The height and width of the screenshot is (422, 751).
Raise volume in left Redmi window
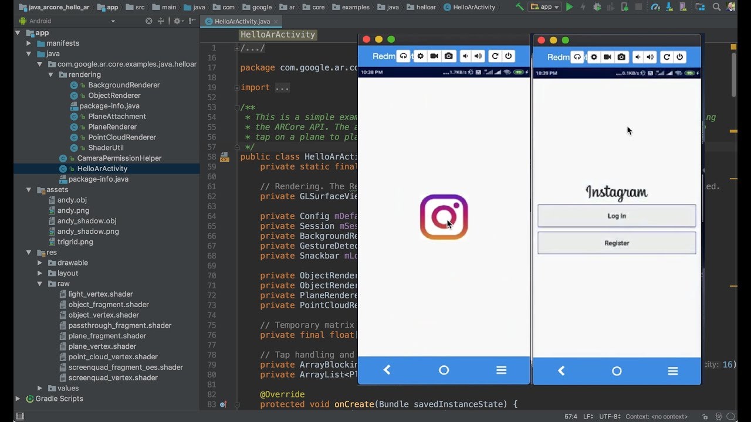pos(479,56)
